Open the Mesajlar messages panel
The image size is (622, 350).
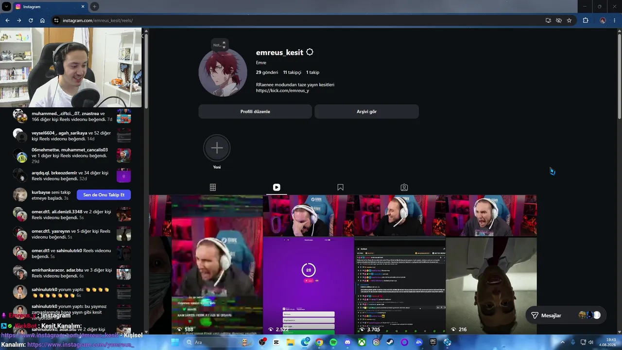tap(566, 315)
